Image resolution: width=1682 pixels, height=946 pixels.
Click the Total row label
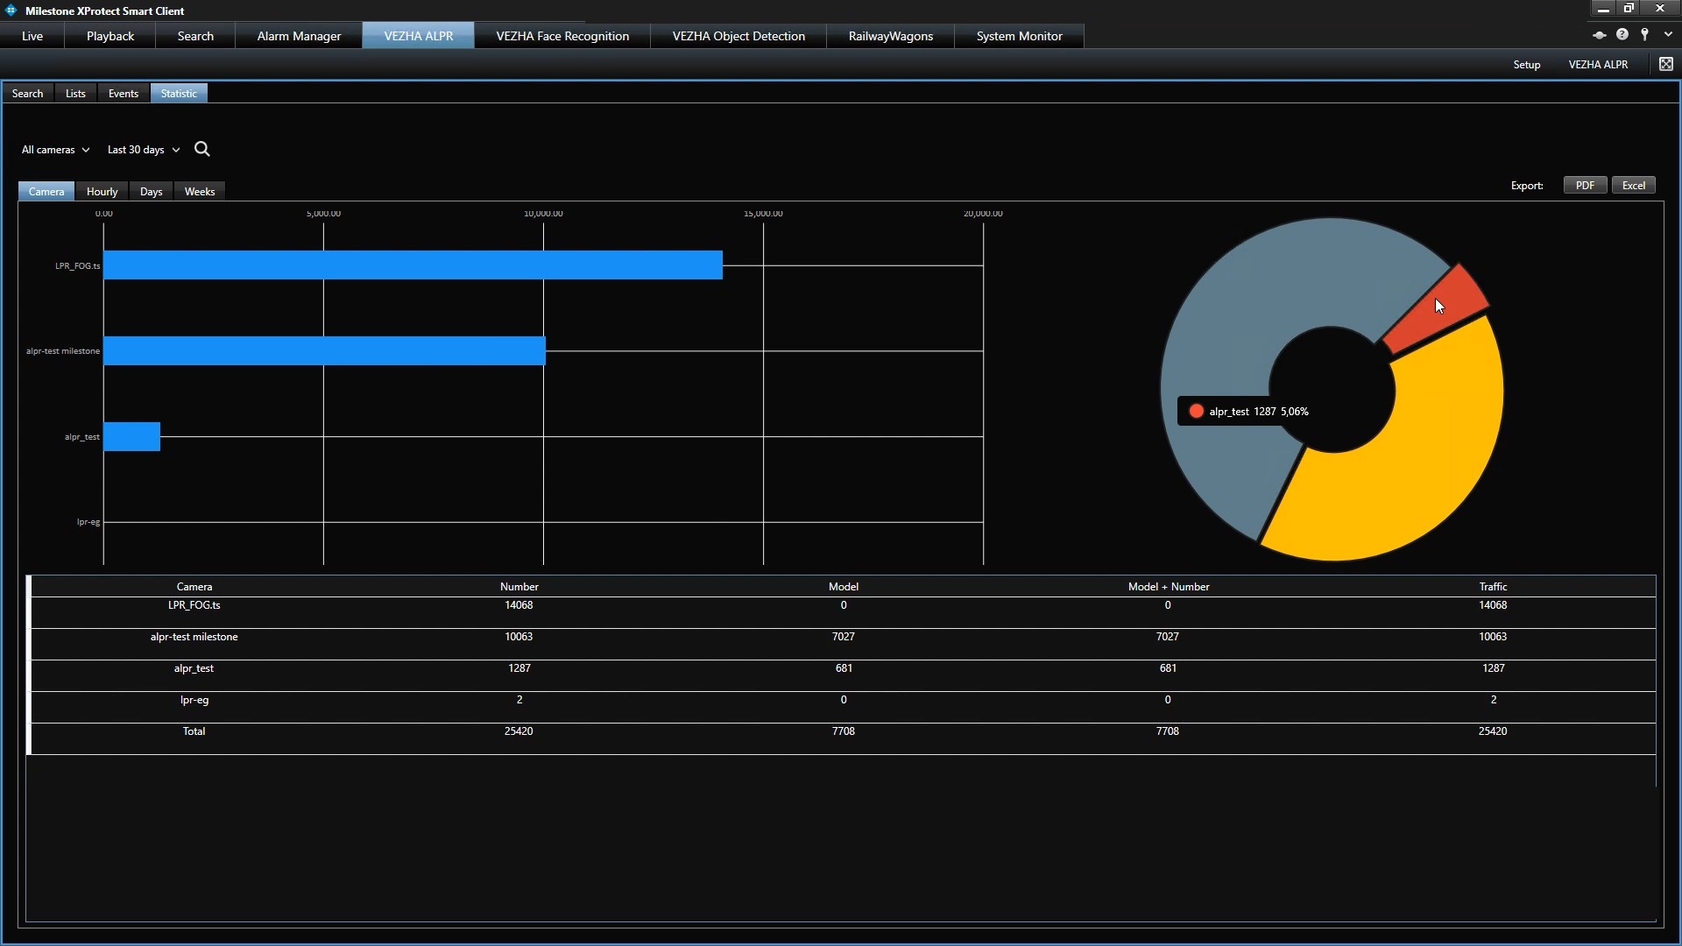click(x=194, y=731)
